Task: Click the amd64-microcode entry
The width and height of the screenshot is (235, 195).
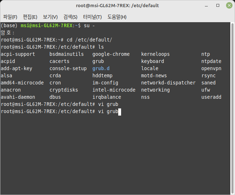Action: point(22,83)
